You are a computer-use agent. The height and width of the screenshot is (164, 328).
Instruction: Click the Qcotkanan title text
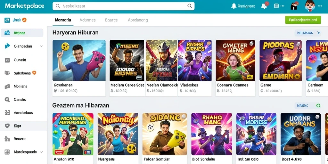point(63,85)
